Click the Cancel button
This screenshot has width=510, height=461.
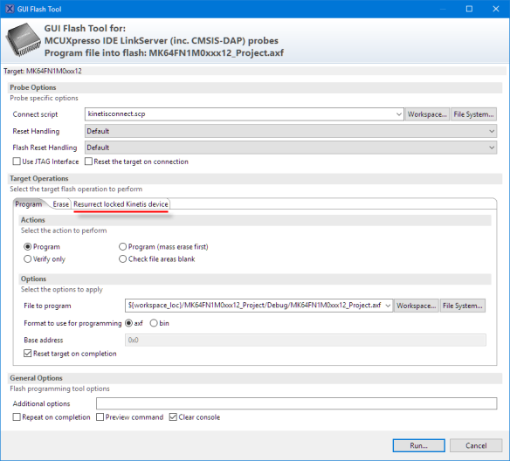pos(476,445)
